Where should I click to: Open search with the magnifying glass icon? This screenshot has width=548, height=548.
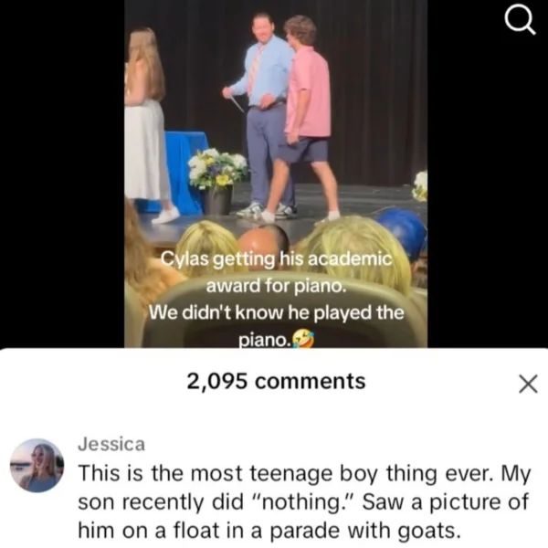[x=520, y=21]
